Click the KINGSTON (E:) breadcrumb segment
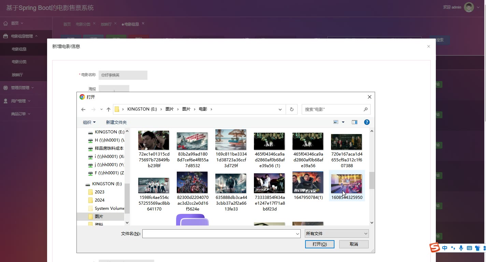Viewport: 486px width, 262px height. 142,109
